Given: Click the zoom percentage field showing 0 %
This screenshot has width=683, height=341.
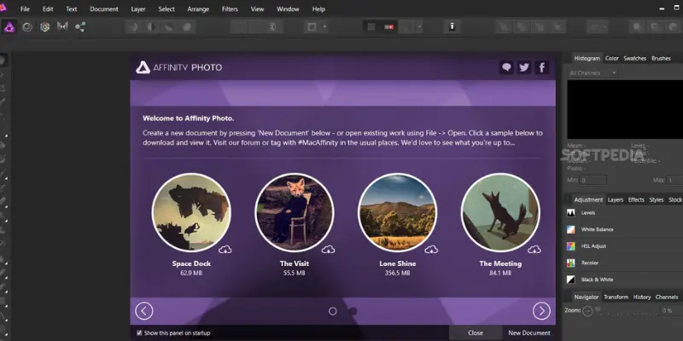Looking at the screenshot, I should click(x=671, y=310).
